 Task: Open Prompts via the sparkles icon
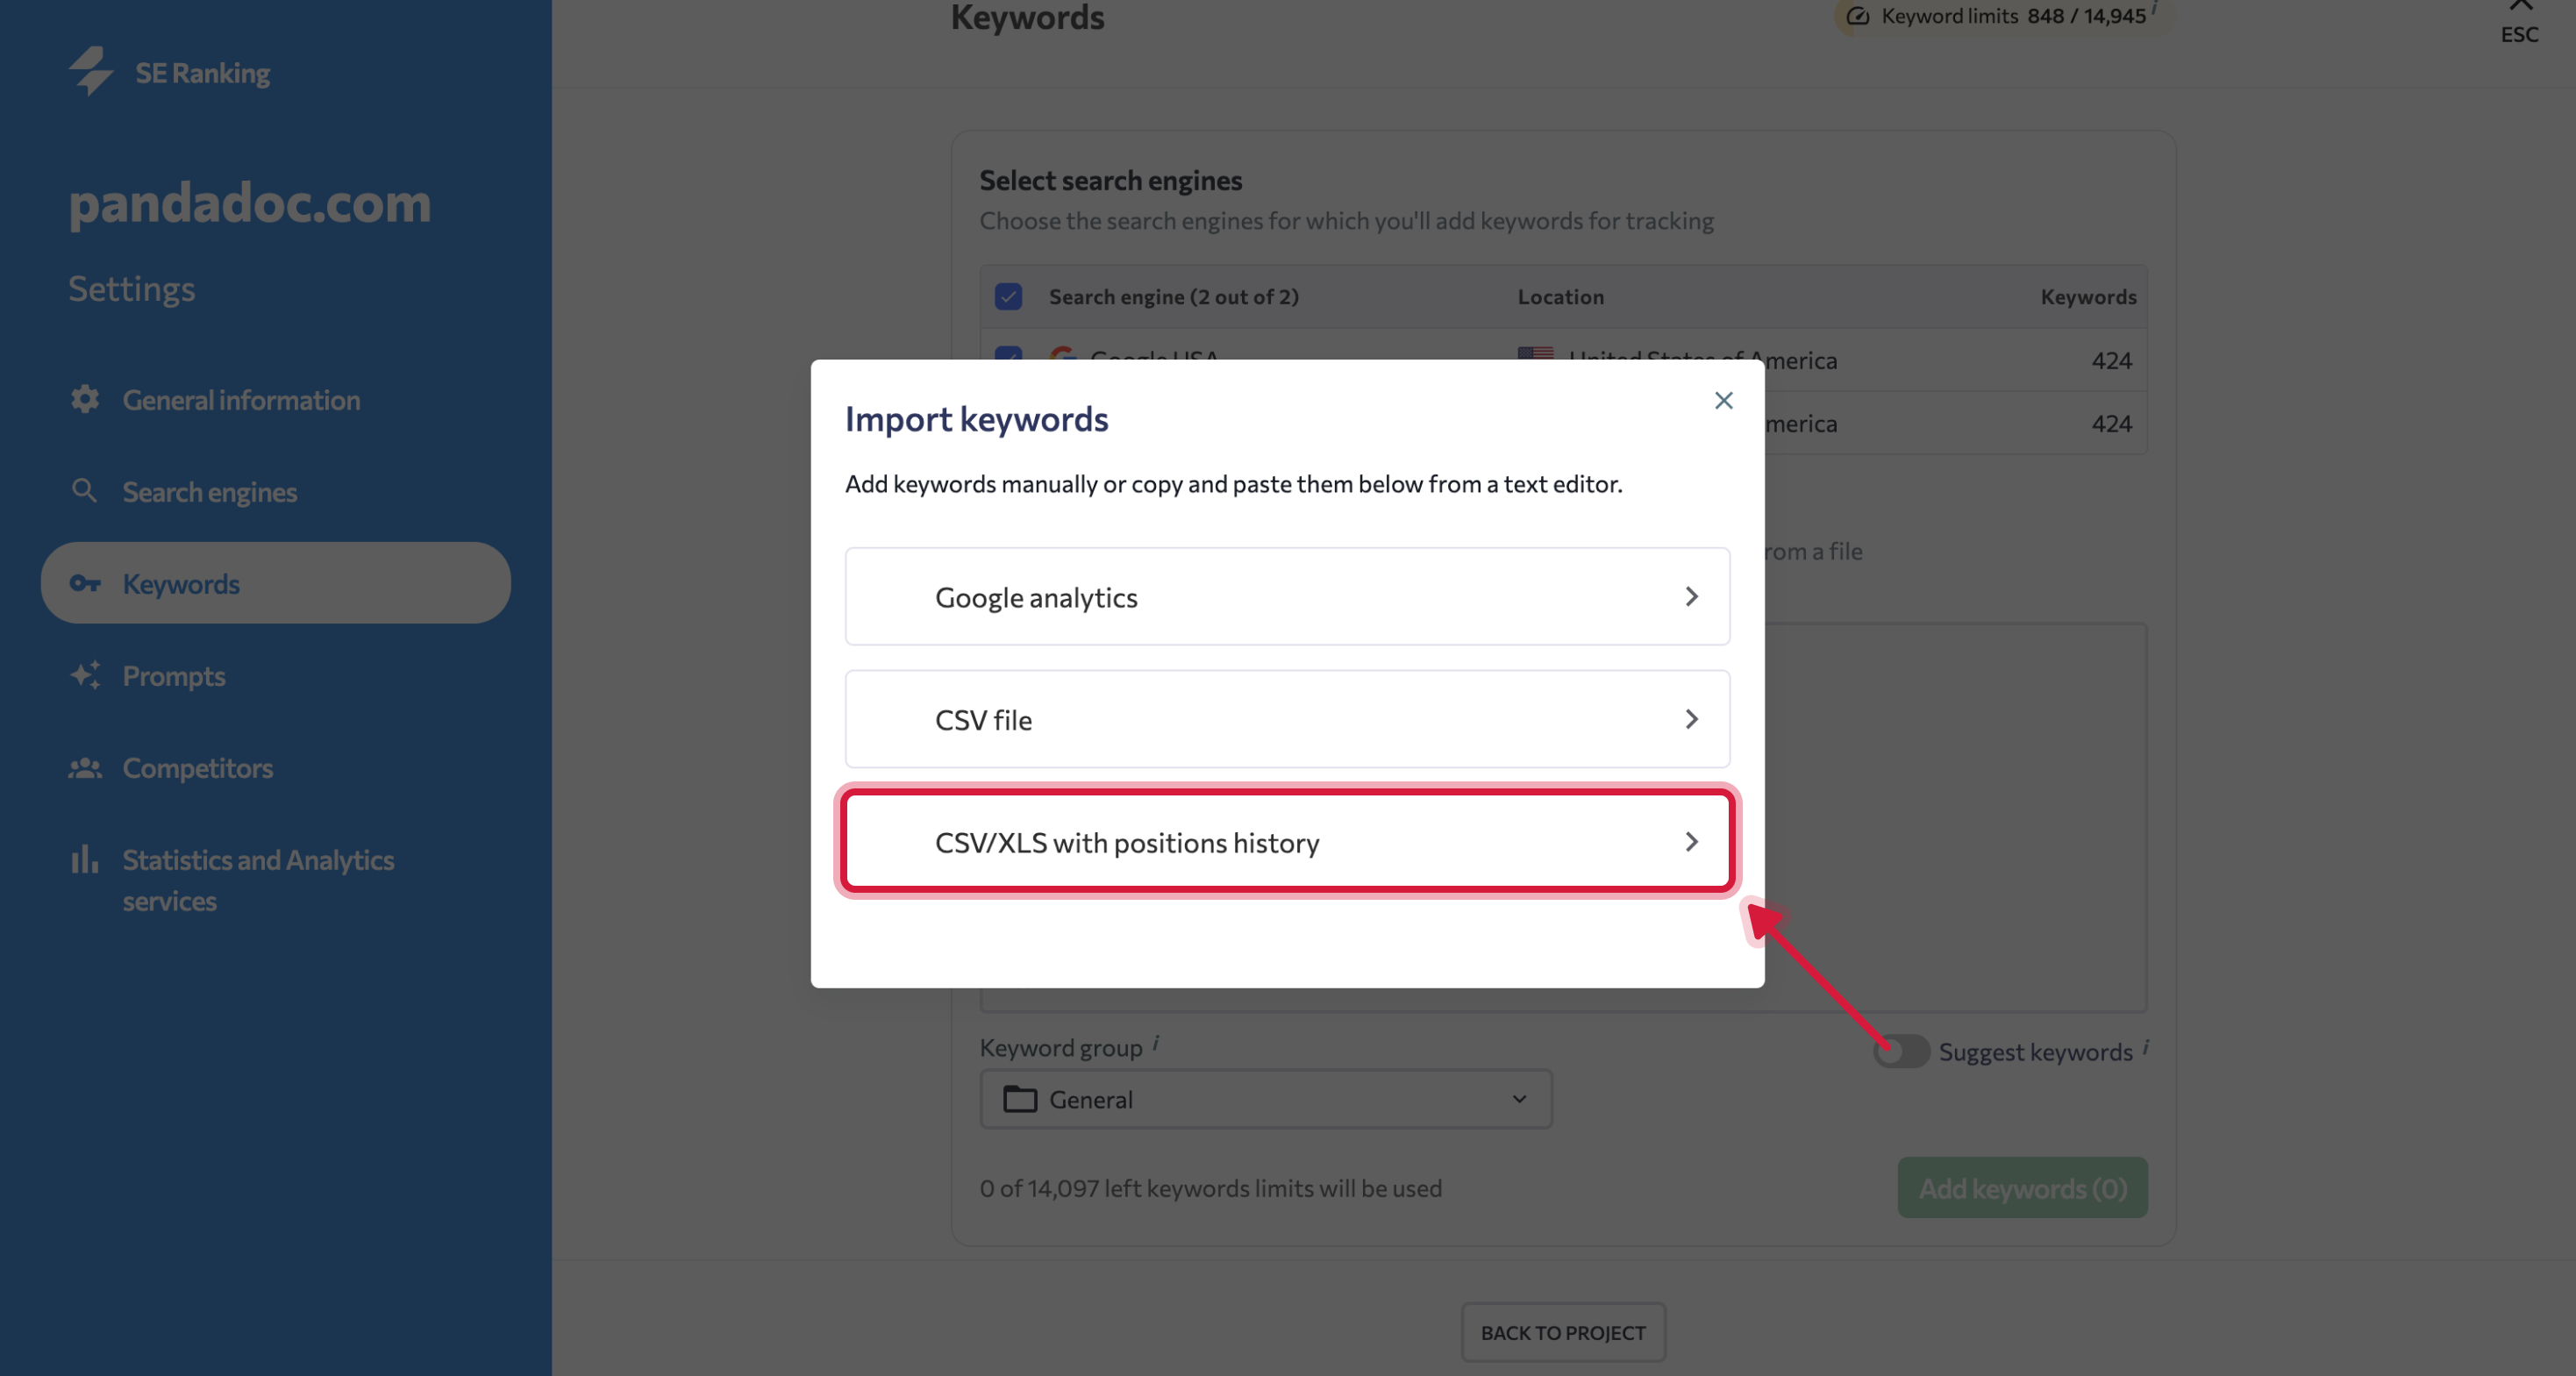tap(84, 675)
